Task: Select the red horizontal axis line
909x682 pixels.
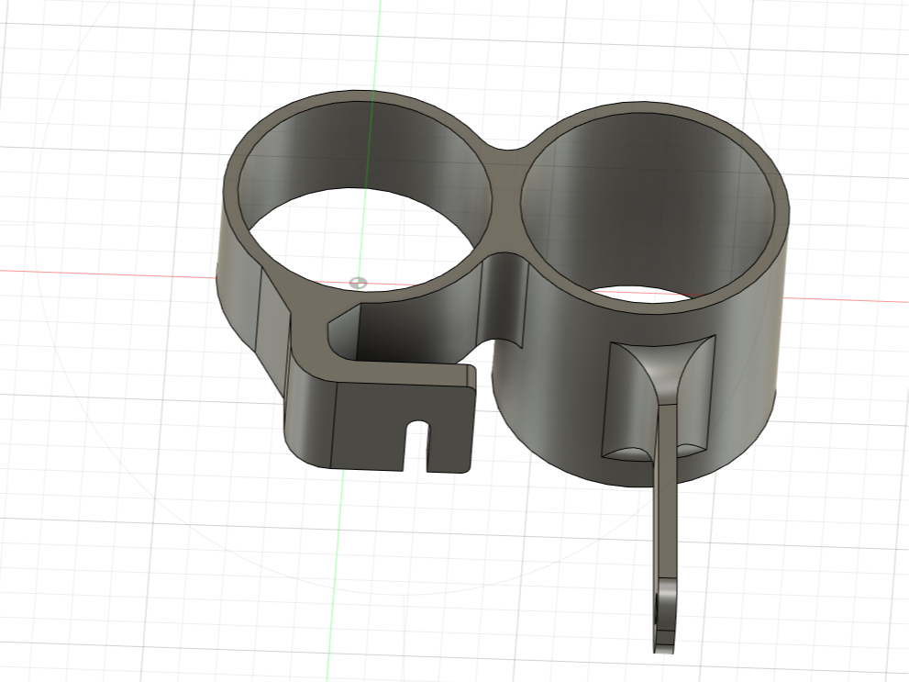Action: point(105,274)
